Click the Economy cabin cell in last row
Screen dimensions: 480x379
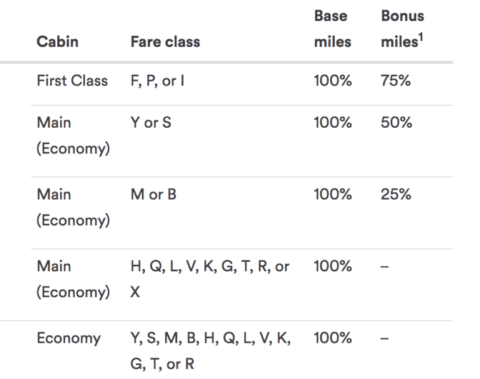69,338
